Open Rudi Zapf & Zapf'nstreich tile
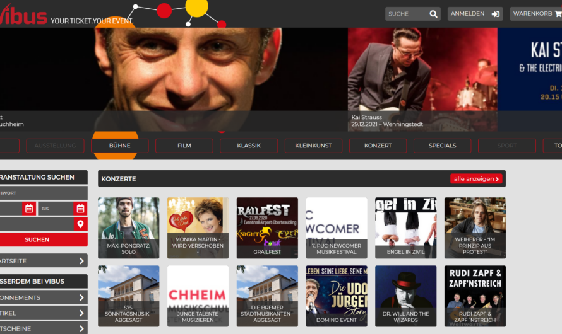The height and width of the screenshot is (334, 562). coord(475,296)
